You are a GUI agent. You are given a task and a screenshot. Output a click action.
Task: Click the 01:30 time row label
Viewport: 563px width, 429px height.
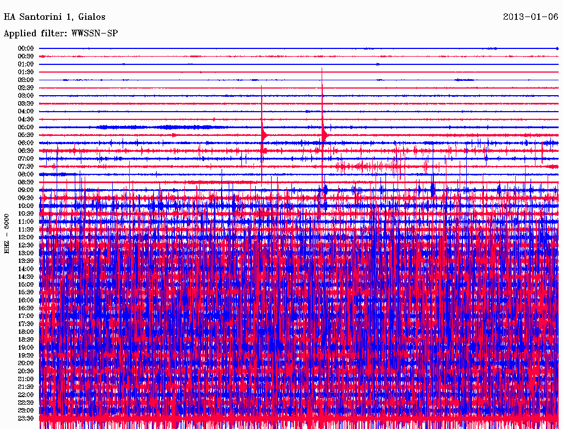[x=26, y=72]
